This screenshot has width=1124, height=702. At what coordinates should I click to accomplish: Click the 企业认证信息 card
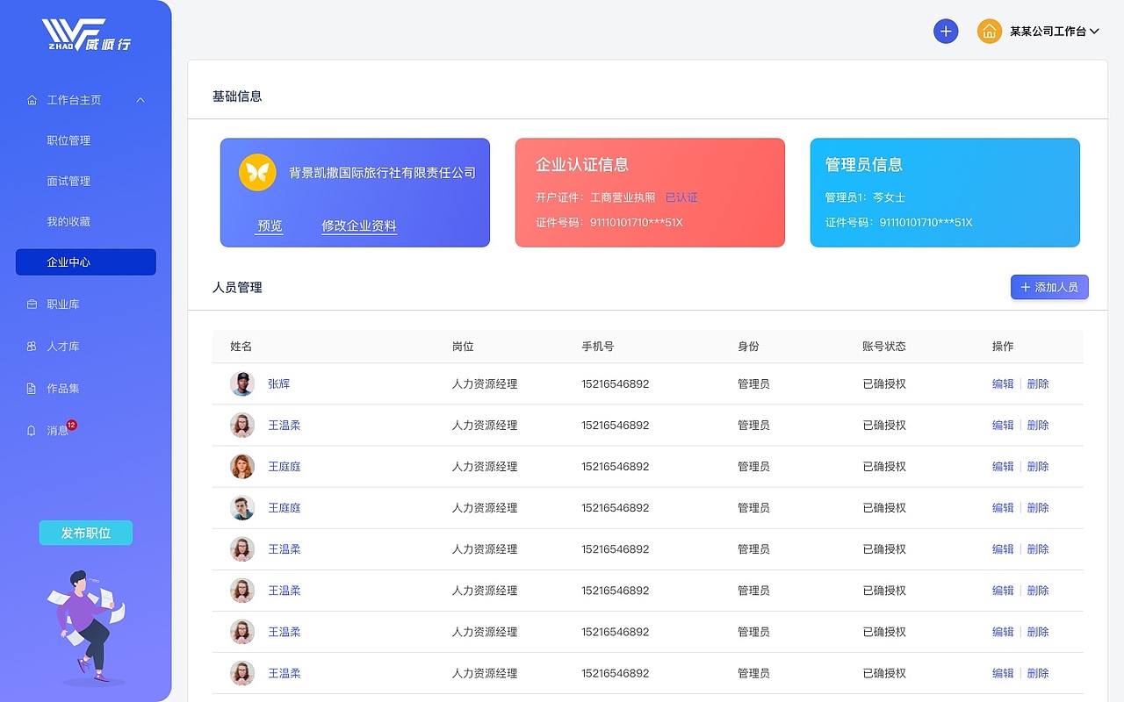coord(650,192)
